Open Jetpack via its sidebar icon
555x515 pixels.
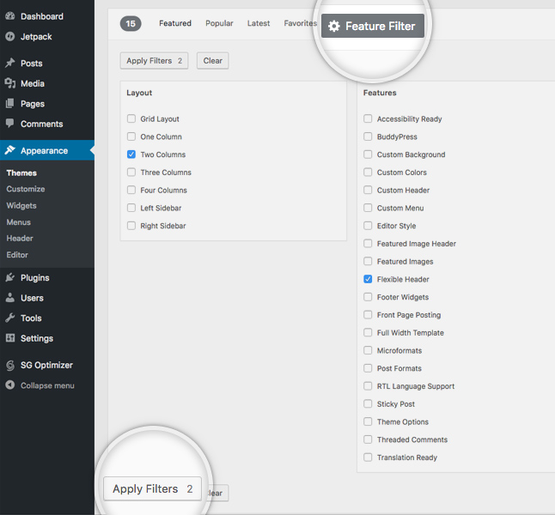9,37
